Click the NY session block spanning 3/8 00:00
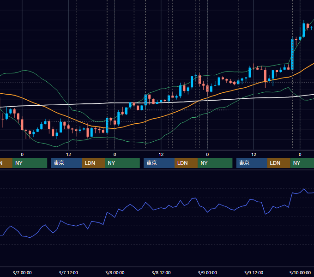The height and width of the screenshot is (277, 314). [122, 163]
